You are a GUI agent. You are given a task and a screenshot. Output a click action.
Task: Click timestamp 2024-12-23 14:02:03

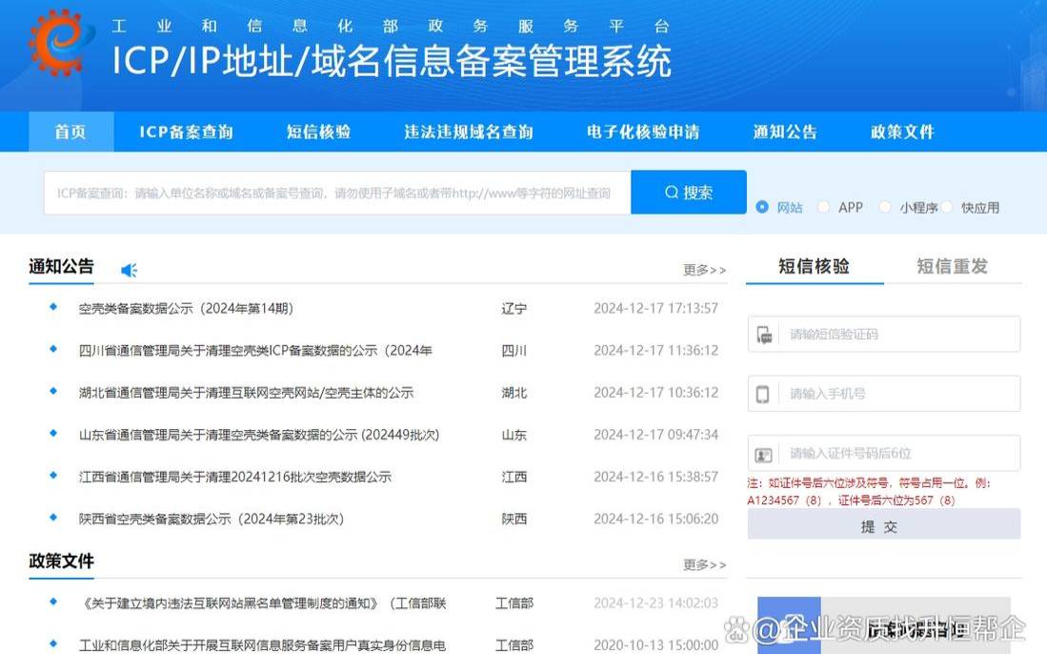655,603
